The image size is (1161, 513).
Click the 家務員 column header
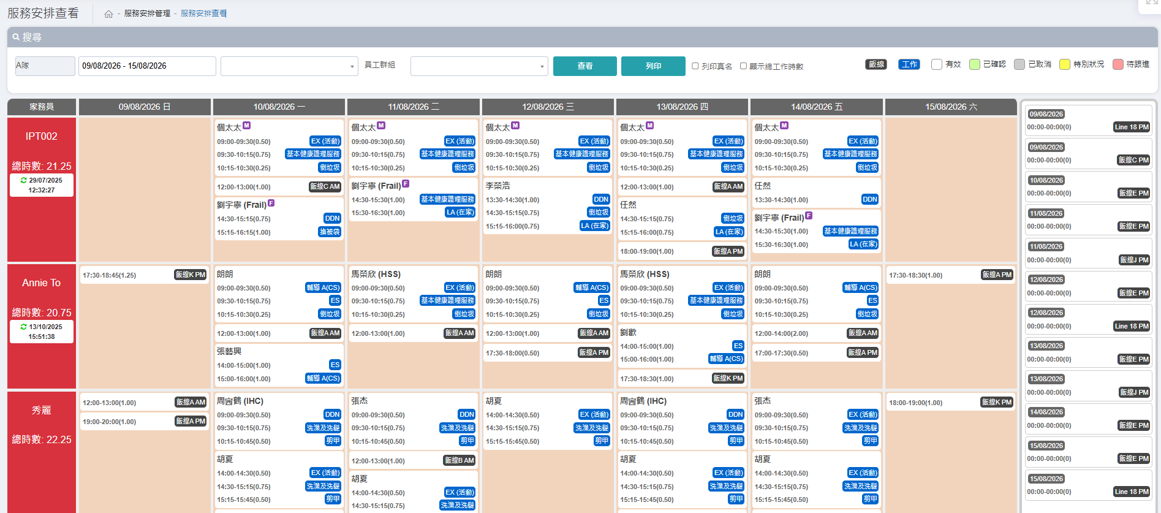(42, 107)
